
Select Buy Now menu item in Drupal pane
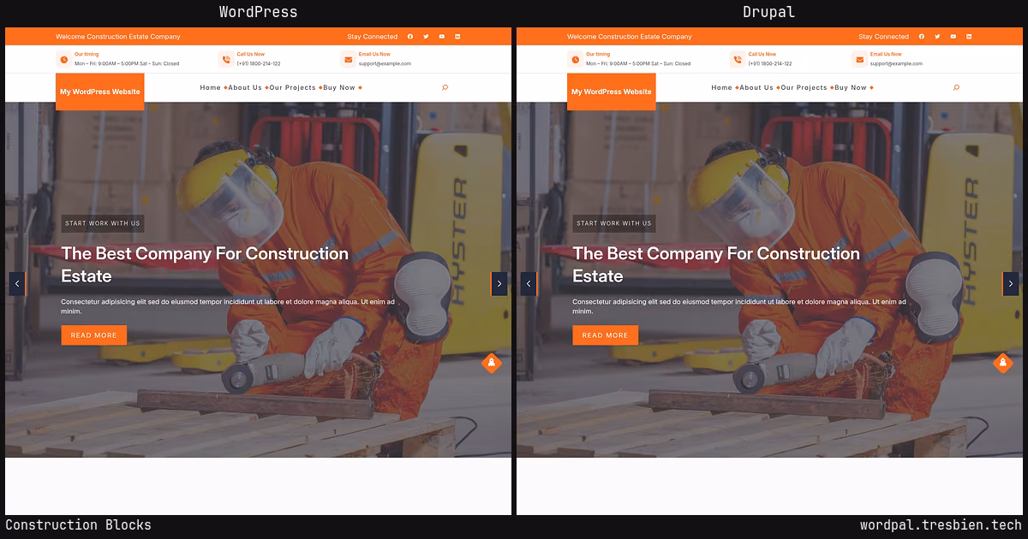(x=851, y=87)
